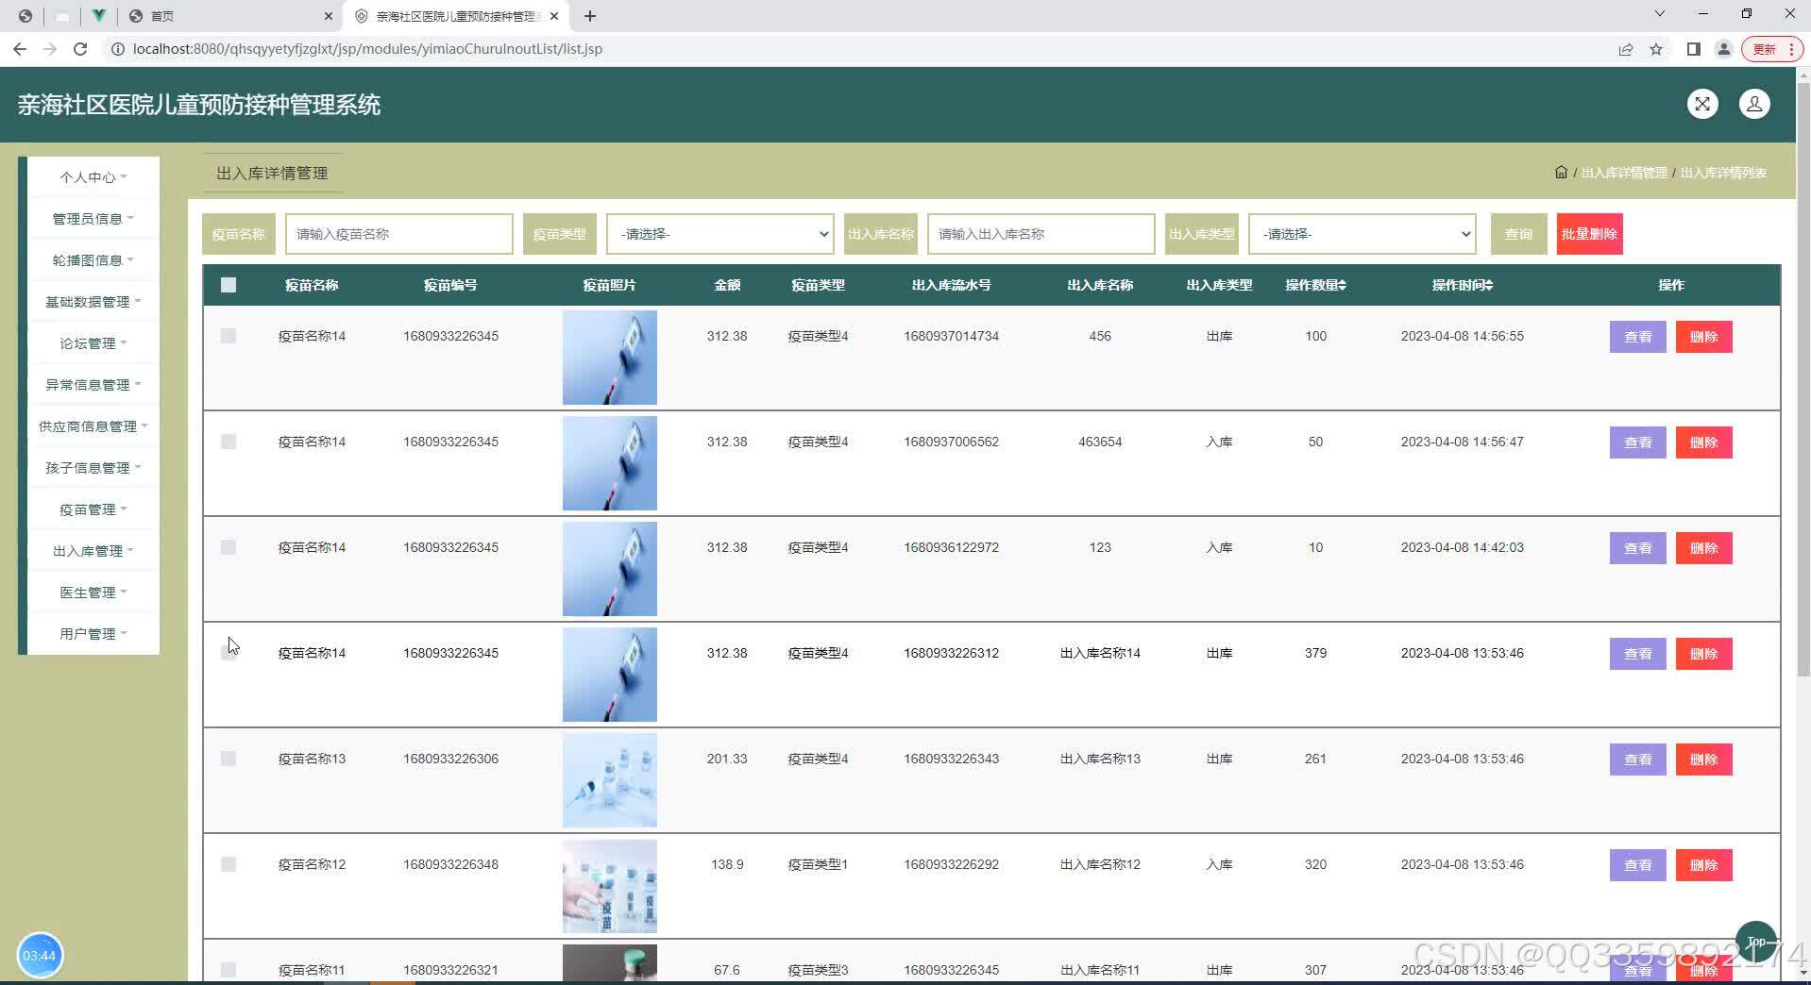This screenshot has width=1811, height=985.
Task: Delete the 疫苗名称12 record
Action: pyautogui.click(x=1703, y=865)
